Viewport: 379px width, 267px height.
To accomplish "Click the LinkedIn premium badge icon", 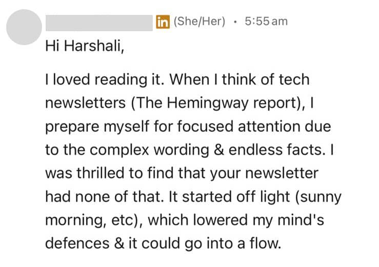I will pos(163,22).
